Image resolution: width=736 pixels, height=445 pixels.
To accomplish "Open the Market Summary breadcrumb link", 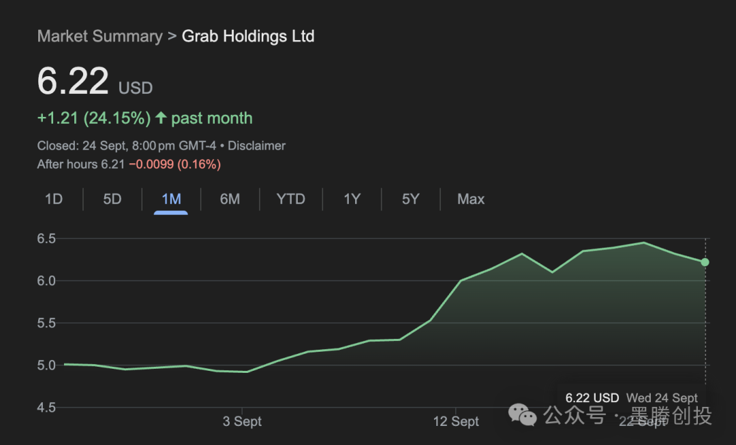I will click(x=99, y=36).
